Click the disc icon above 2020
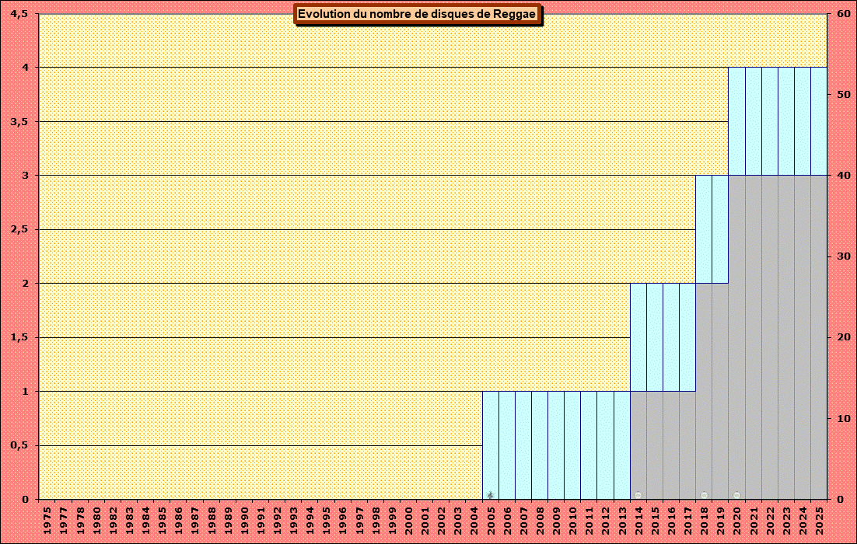 point(736,495)
